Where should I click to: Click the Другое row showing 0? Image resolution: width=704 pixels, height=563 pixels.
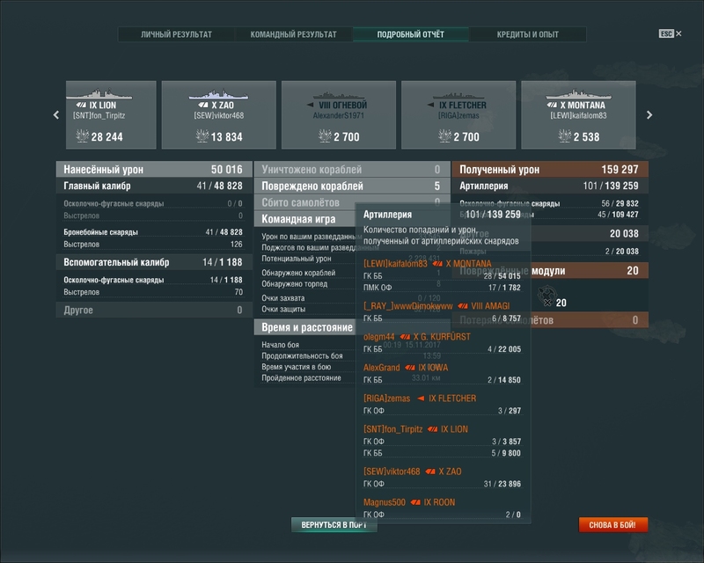(154, 310)
